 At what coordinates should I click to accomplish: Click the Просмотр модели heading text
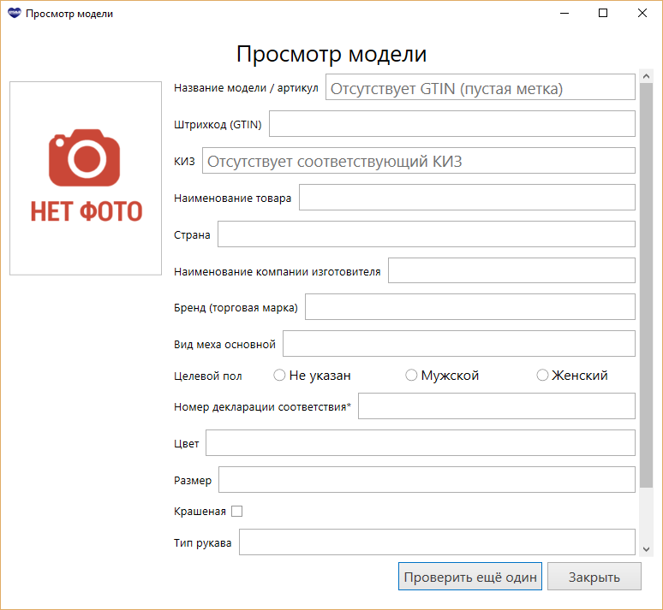tap(331, 54)
